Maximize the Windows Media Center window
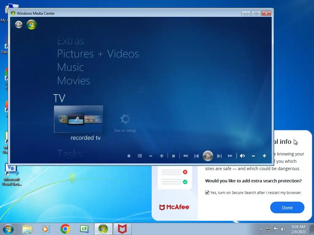 pyautogui.click(x=256, y=13)
